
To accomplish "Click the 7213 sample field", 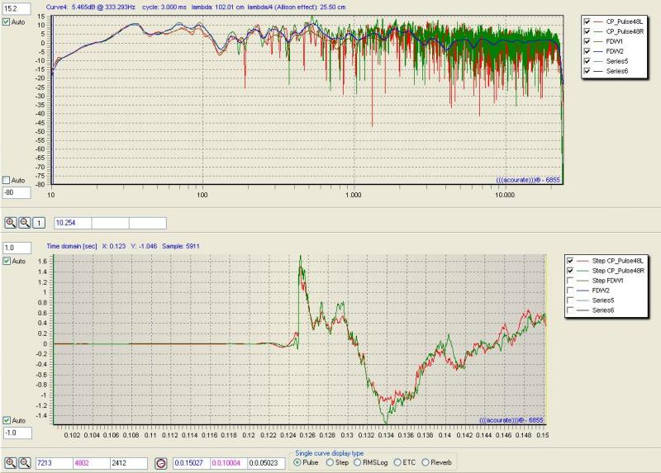I will (55, 463).
